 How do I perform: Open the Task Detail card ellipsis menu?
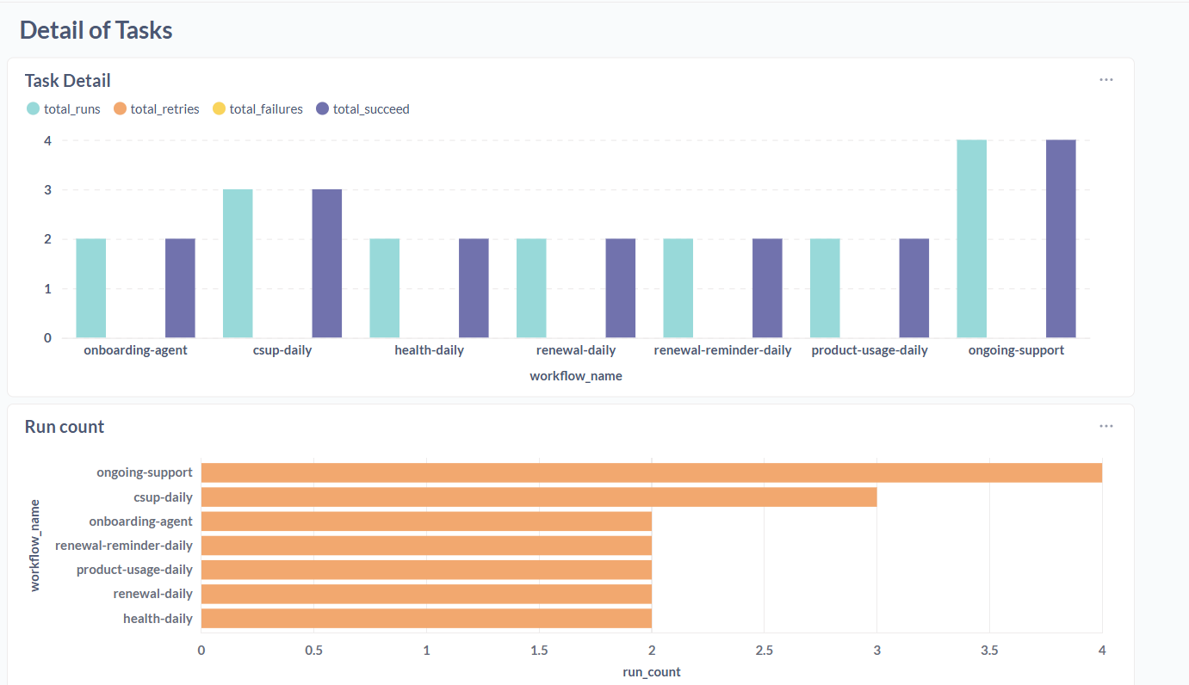point(1105,80)
